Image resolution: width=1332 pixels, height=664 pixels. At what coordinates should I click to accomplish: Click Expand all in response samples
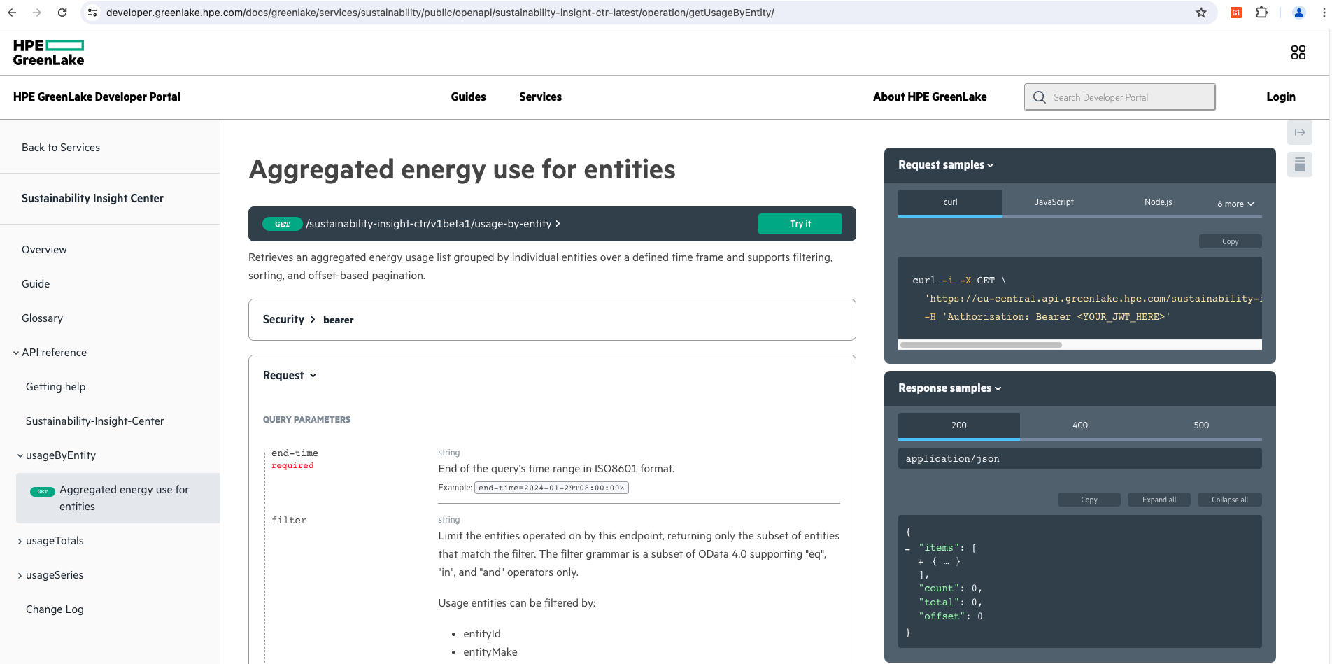click(x=1159, y=500)
